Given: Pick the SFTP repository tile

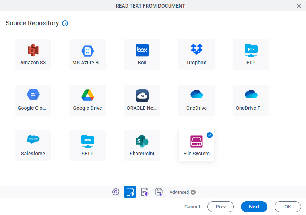Looking at the screenshot, I should (x=87, y=146).
